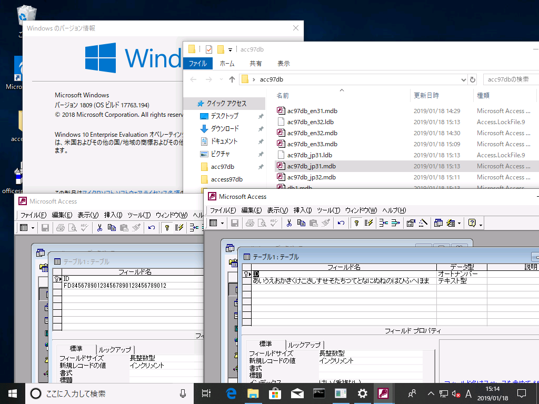Select 標準 tab in front Access field properties
Image resolution: width=539 pixels, height=404 pixels.
[265, 344]
